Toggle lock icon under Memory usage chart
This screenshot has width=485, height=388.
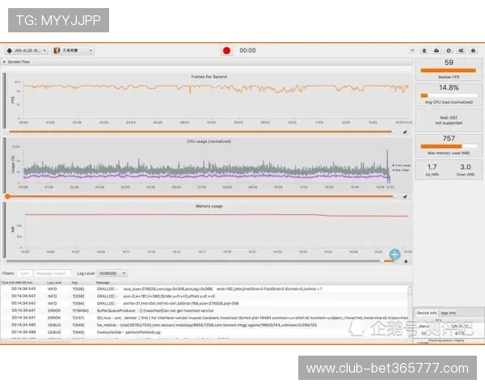click(x=407, y=260)
